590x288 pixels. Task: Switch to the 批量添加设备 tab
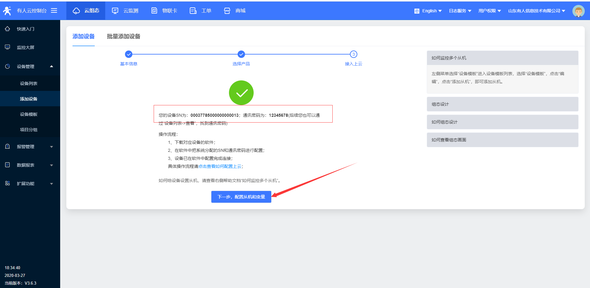pos(123,36)
